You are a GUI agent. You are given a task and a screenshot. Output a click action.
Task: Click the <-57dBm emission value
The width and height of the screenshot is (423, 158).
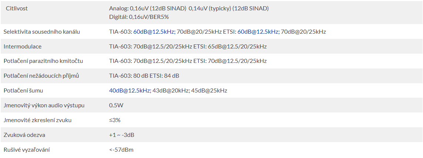[x=121, y=149]
